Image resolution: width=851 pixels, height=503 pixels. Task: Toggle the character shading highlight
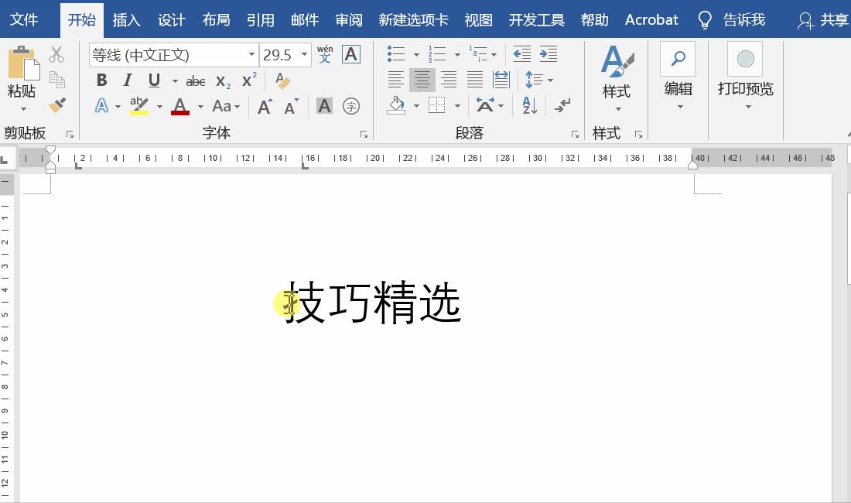323,105
